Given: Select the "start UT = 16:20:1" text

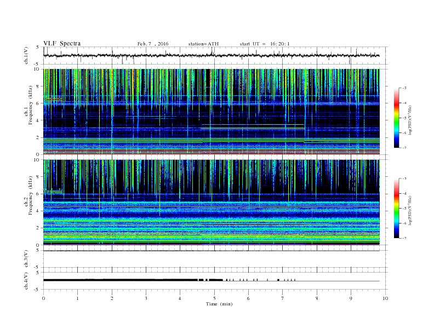Looking at the screenshot, I should pyautogui.click(x=265, y=44).
